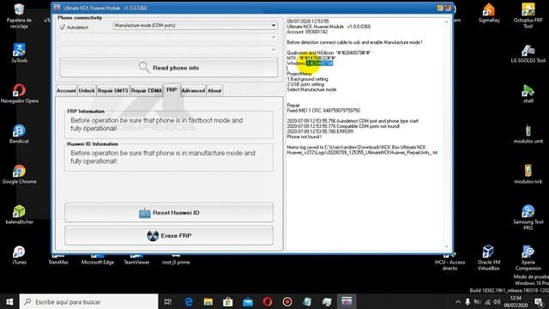Click the 'Phone not found !' log line
Screen dimensions: 549x309
click(x=305, y=137)
